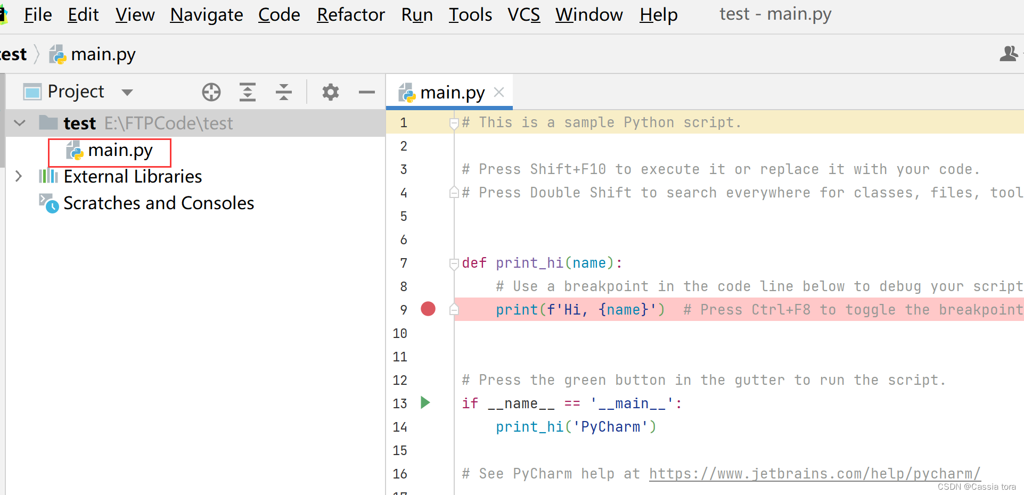1024x495 pixels.
Task: Click the if __name__ == '__main__' line
Action: pos(572,403)
